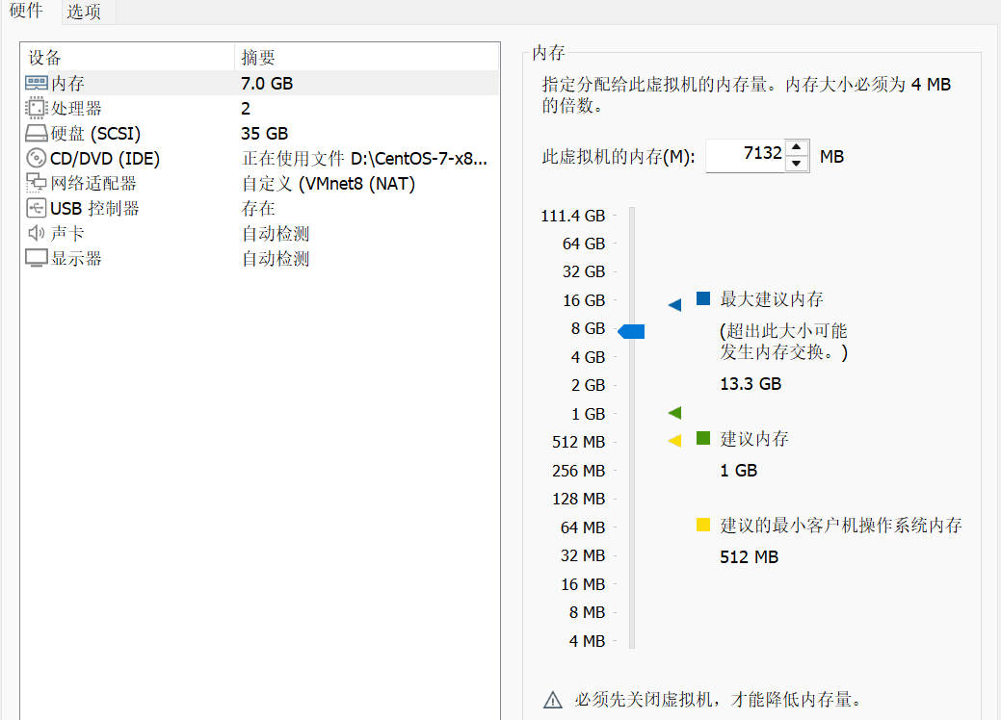Click the blue maximum recommended memory marker
This screenshot has width=1001, height=720.
tap(674, 305)
